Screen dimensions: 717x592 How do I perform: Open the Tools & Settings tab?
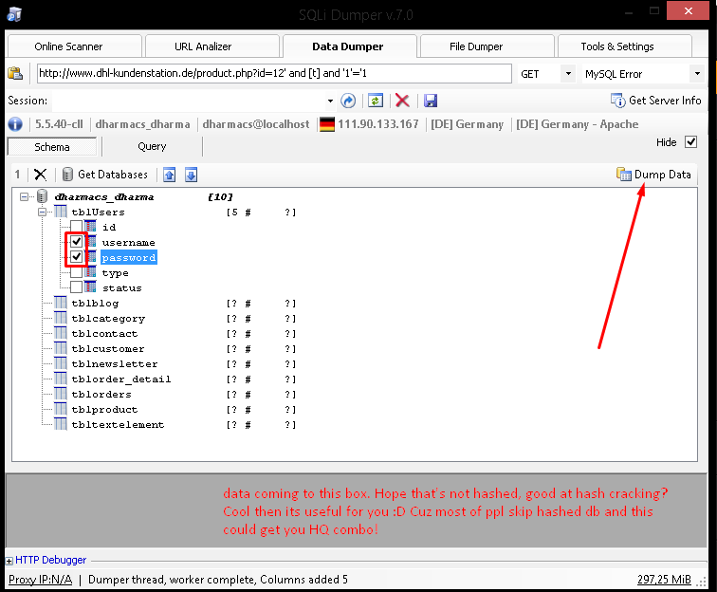pyautogui.click(x=625, y=46)
